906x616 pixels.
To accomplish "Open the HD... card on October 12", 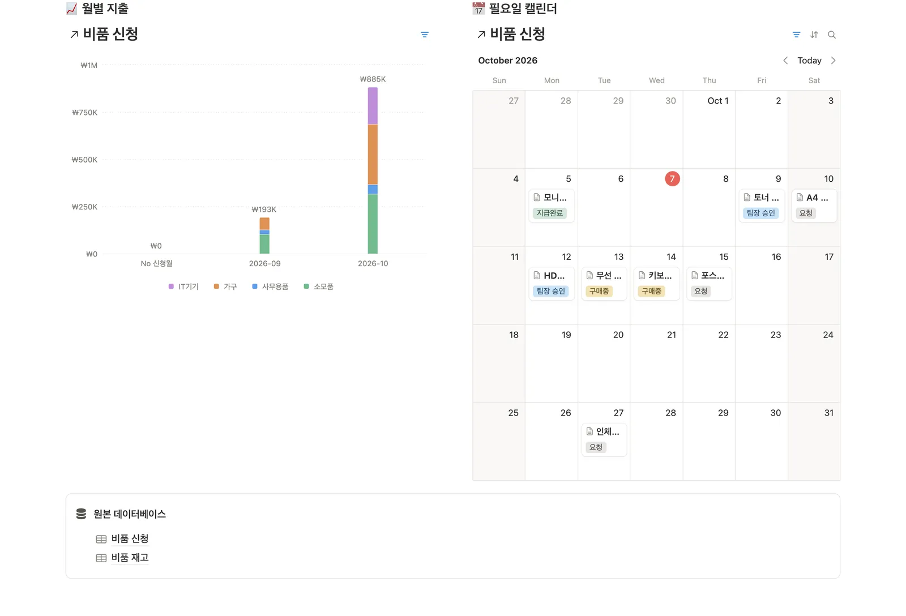I will [x=552, y=284].
